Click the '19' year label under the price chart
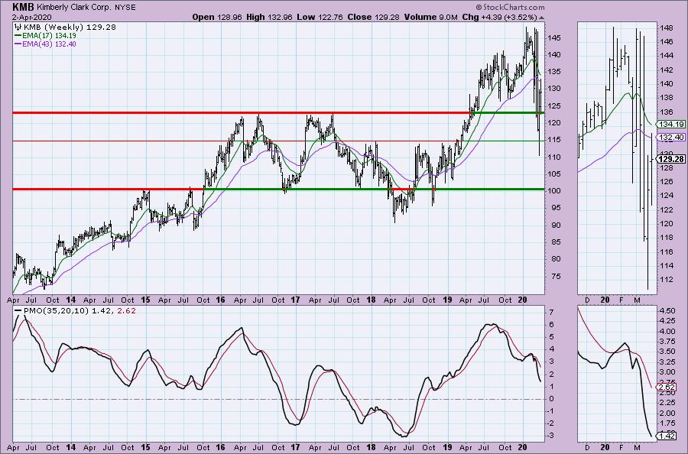 (447, 300)
